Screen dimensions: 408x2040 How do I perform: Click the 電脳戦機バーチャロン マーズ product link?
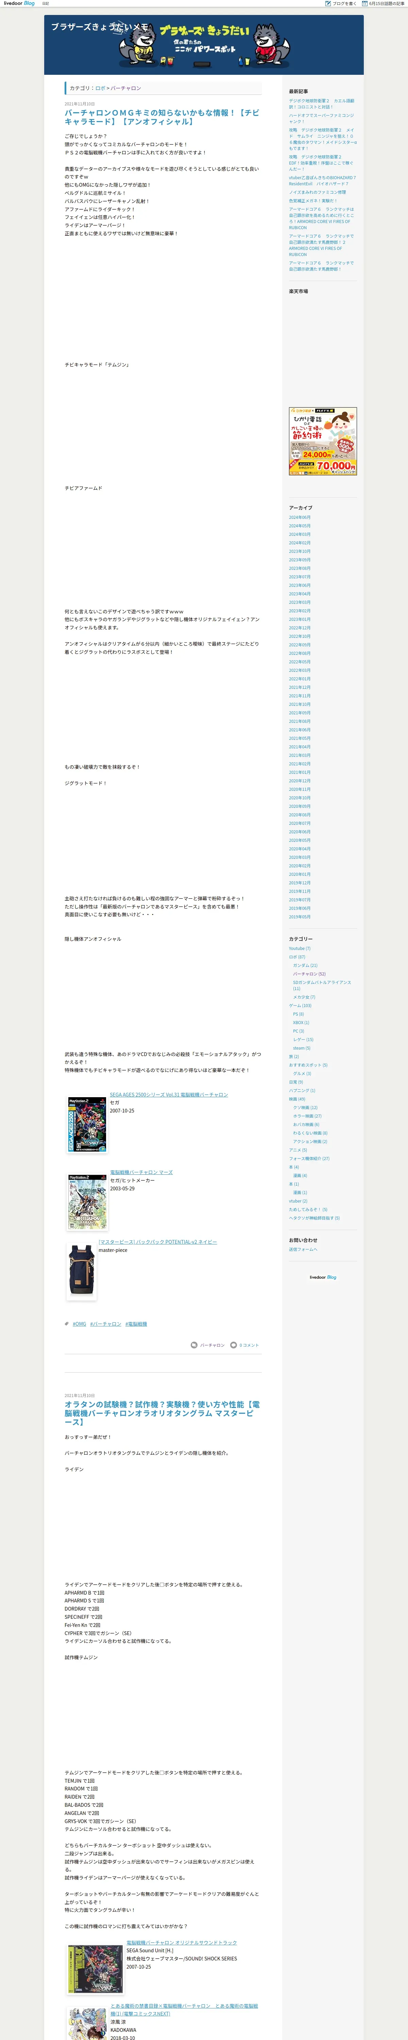click(141, 1172)
